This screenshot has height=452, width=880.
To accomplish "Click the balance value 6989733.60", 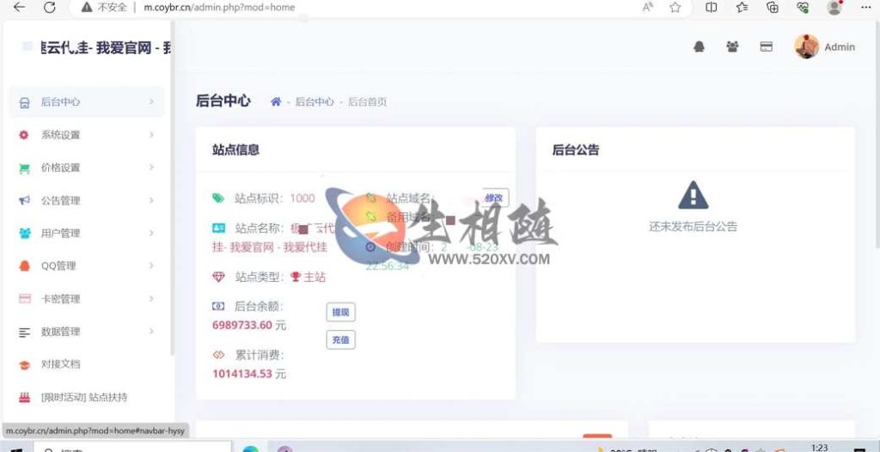I will 241,325.
